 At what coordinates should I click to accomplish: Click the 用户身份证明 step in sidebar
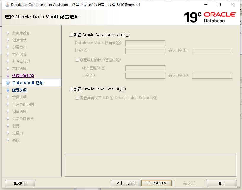click(x=23, y=104)
